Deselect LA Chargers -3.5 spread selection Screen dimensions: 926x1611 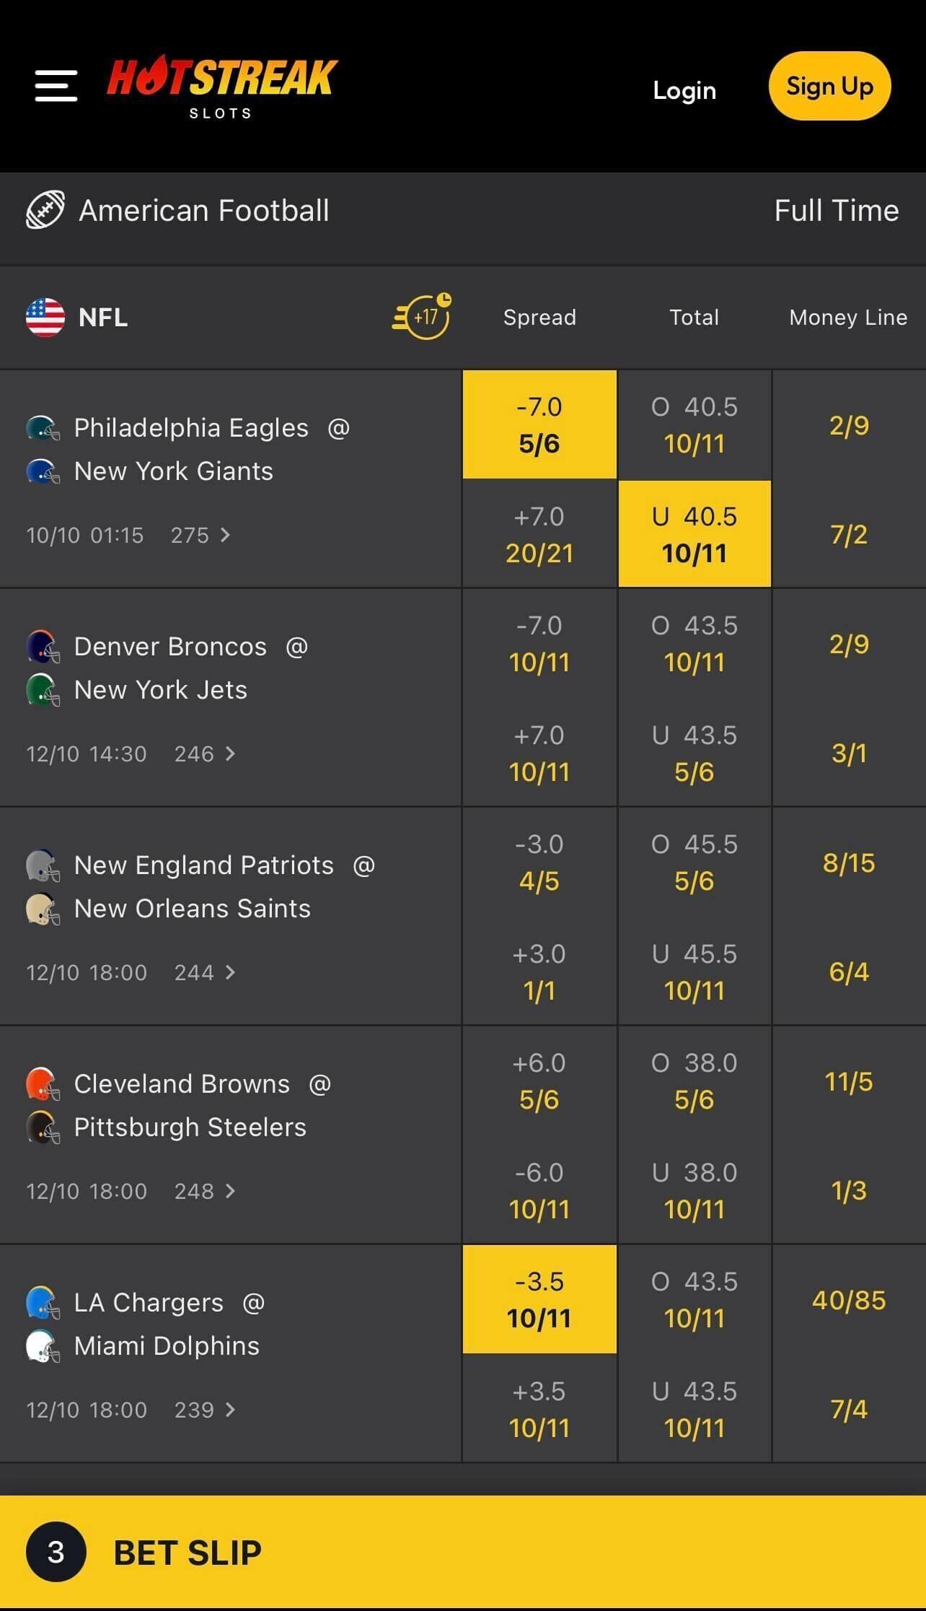click(x=539, y=1300)
